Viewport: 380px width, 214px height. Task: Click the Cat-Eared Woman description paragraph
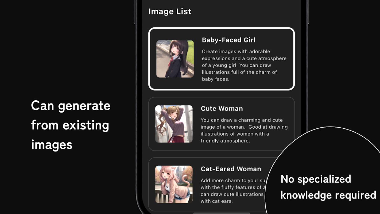point(232,191)
